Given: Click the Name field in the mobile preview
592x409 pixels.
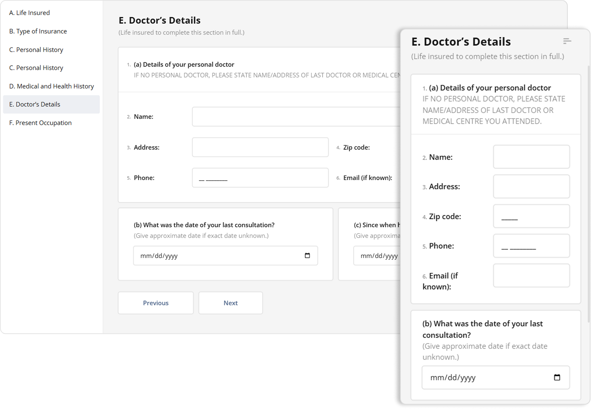Looking at the screenshot, I should coord(531,157).
